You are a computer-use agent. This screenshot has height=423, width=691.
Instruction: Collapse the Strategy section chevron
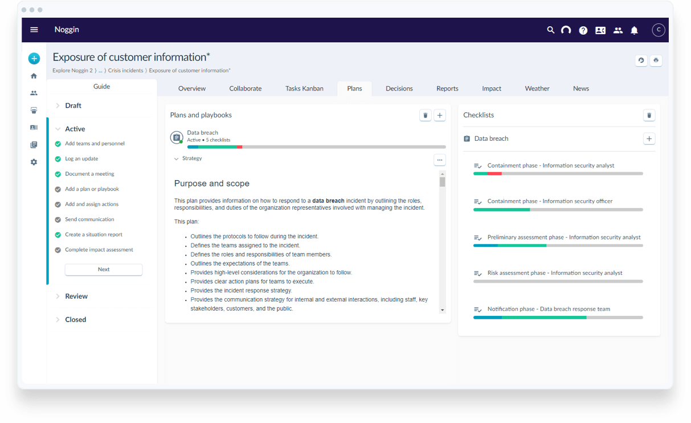177,159
